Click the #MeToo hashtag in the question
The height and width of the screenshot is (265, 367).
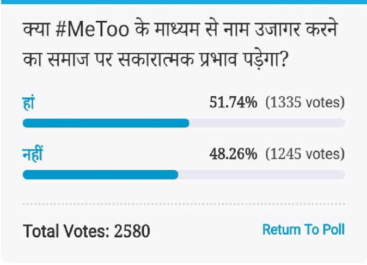point(93,30)
